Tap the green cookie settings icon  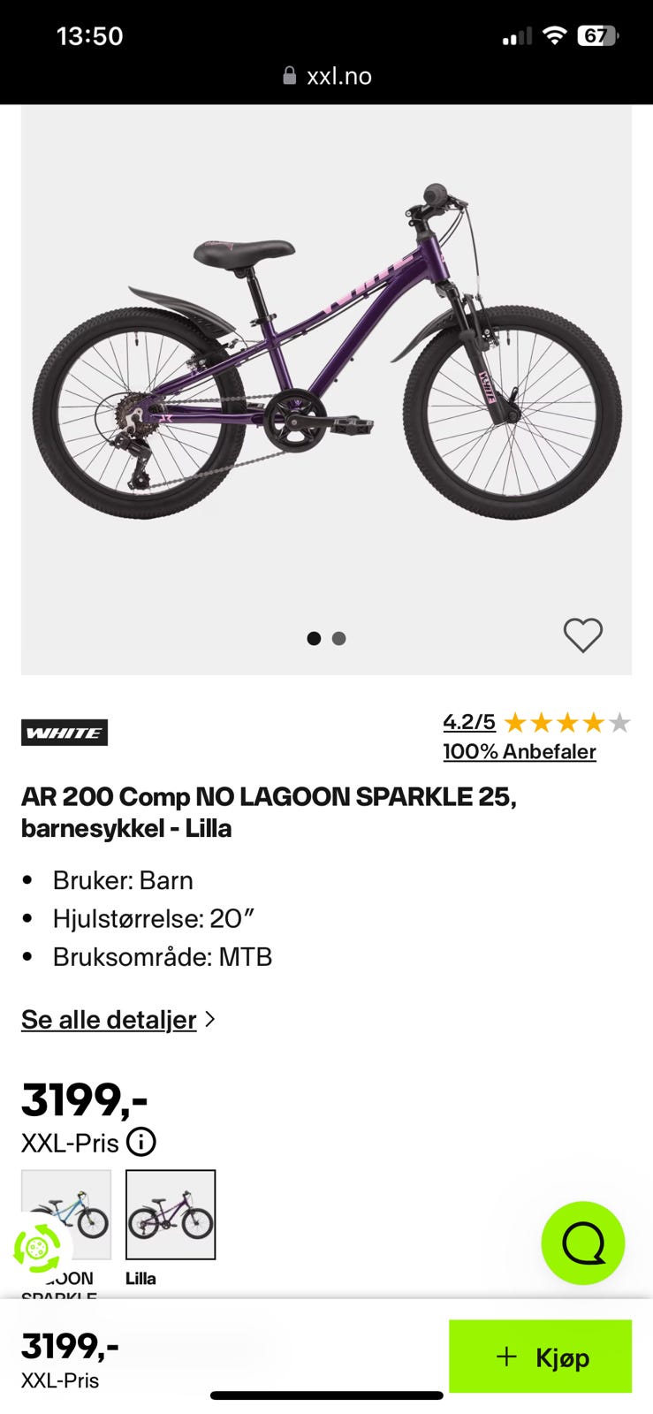[37, 1249]
